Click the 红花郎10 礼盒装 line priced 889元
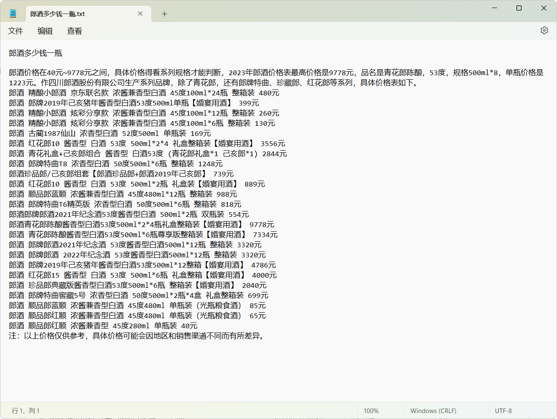The image size is (557, 419). (137, 184)
